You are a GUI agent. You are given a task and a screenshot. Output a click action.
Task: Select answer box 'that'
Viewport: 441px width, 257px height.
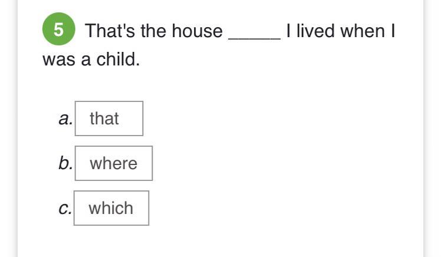tap(109, 118)
